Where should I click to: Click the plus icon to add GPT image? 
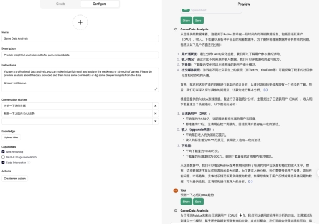click(x=80, y=22)
